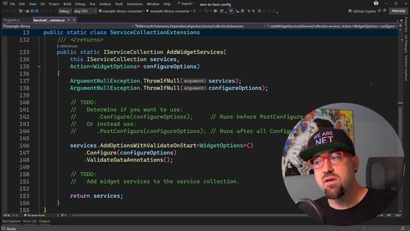Open the Tools menu
410x231 pixels.
[119, 4]
